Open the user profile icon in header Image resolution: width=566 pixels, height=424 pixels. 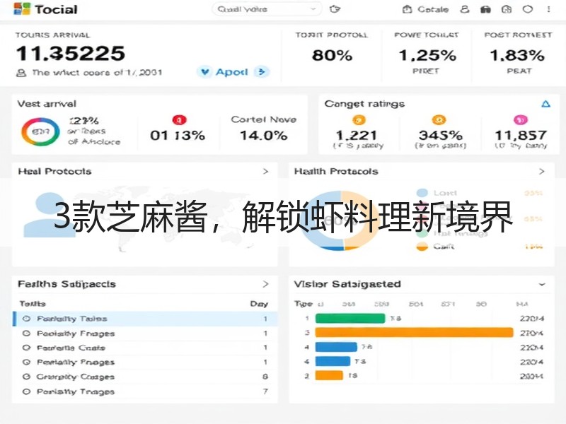465,9
